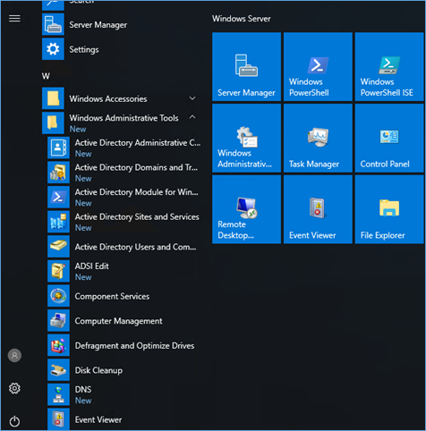This screenshot has width=426, height=431.
Task: Open the Server Manager tile
Action: 246,67
